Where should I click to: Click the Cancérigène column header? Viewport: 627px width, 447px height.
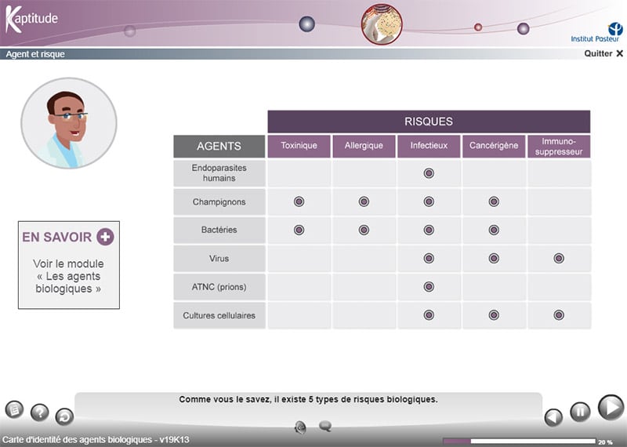[x=494, y=146]
